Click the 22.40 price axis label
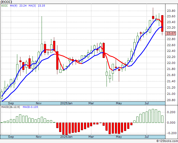The height and width of the screenshot is (143, 178). pyautogui.click(x=171, y=51)
